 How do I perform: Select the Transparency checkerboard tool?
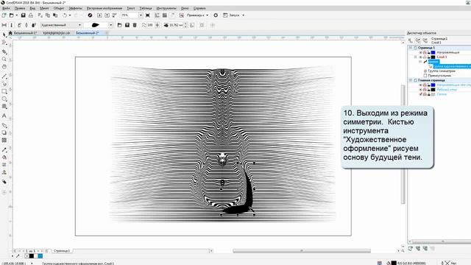(x=4, y=141)
